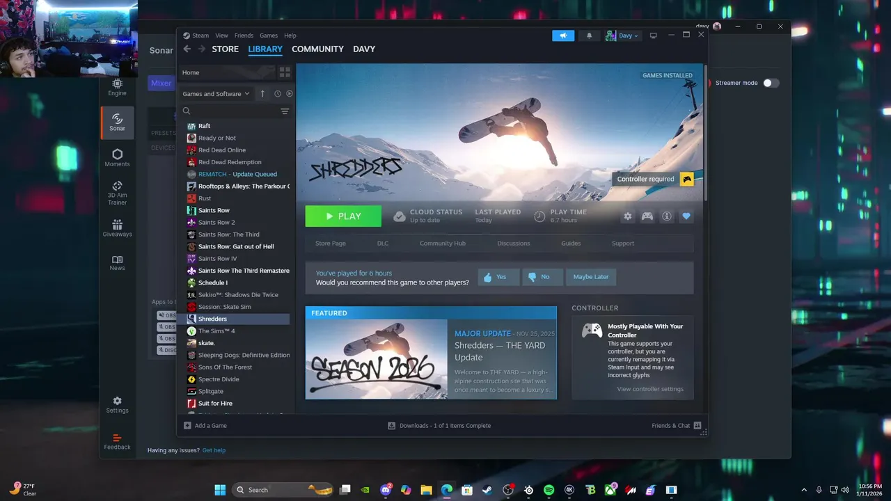891x501 pixels.
Task: Open Friends & Chat
Action: (x=677, y=426)
